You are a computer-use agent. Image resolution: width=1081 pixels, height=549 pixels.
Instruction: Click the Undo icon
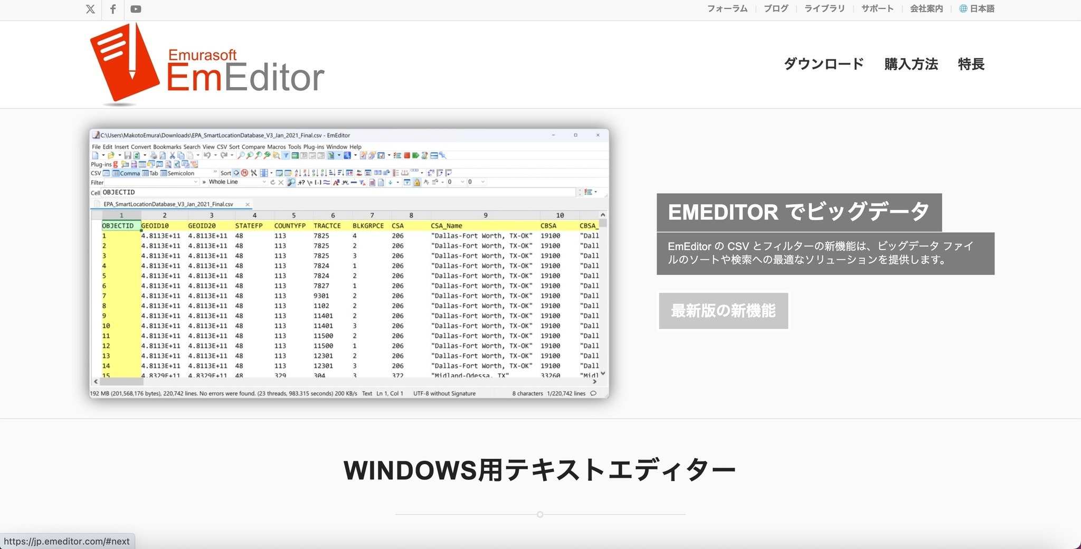tap(207, 155)
